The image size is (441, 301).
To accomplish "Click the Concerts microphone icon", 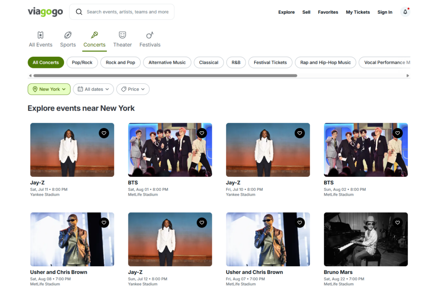I will (x=94, y=35).
